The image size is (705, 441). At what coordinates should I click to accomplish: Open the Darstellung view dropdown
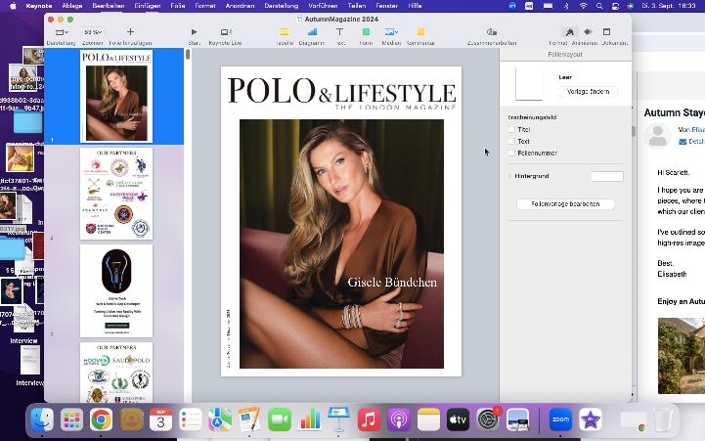(61, 32)
